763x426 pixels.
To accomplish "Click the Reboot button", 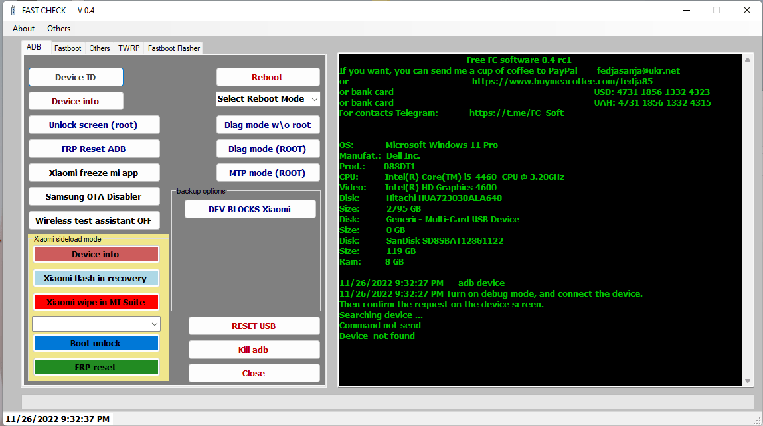I will 268,77.
